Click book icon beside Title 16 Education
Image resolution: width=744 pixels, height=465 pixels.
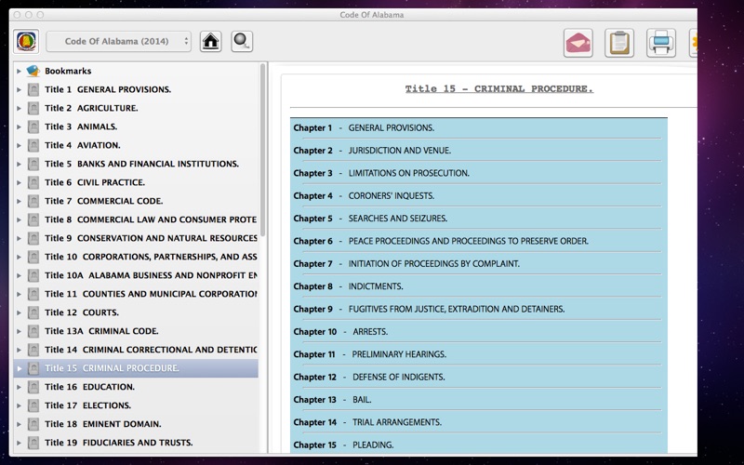[33, 387]
